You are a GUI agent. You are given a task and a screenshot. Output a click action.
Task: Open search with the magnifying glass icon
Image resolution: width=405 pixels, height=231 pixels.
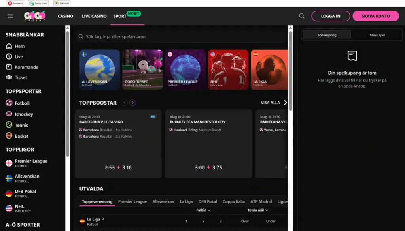301,16
